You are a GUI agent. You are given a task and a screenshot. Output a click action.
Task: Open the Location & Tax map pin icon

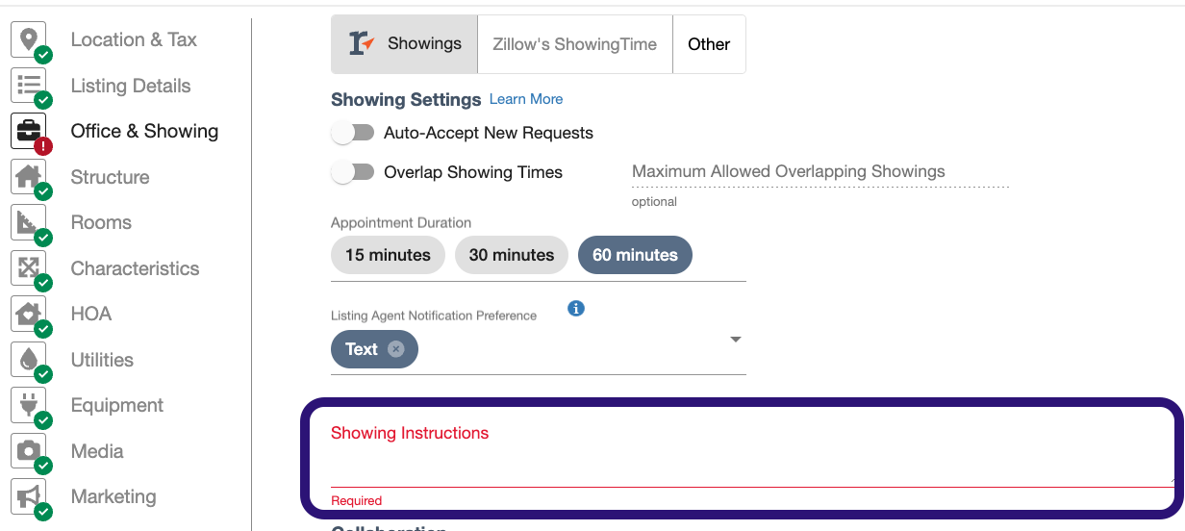(29, 39)
